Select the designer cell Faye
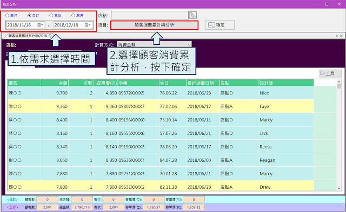Image resolution: width=346 pixels, height=212 pixels. point(286,106)
